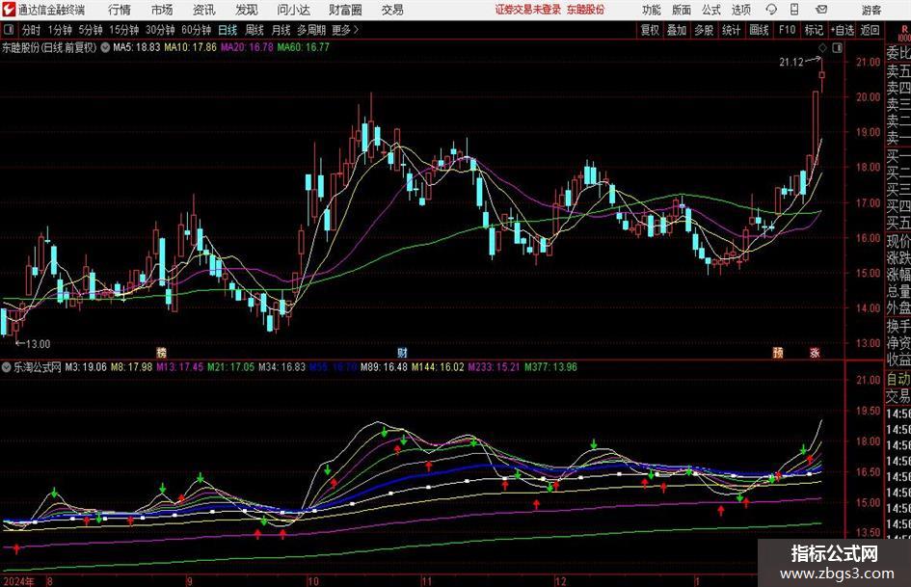Open the 选项 menu
The width and height of the screenshot is (911, 587).
[x=740, y=10]
